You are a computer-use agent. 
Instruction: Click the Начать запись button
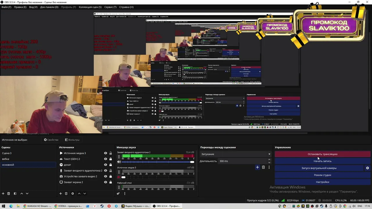coord(323,161)
